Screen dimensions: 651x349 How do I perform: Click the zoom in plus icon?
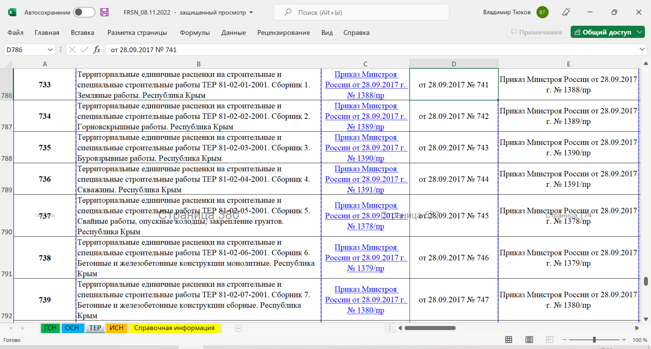[624, 340]
